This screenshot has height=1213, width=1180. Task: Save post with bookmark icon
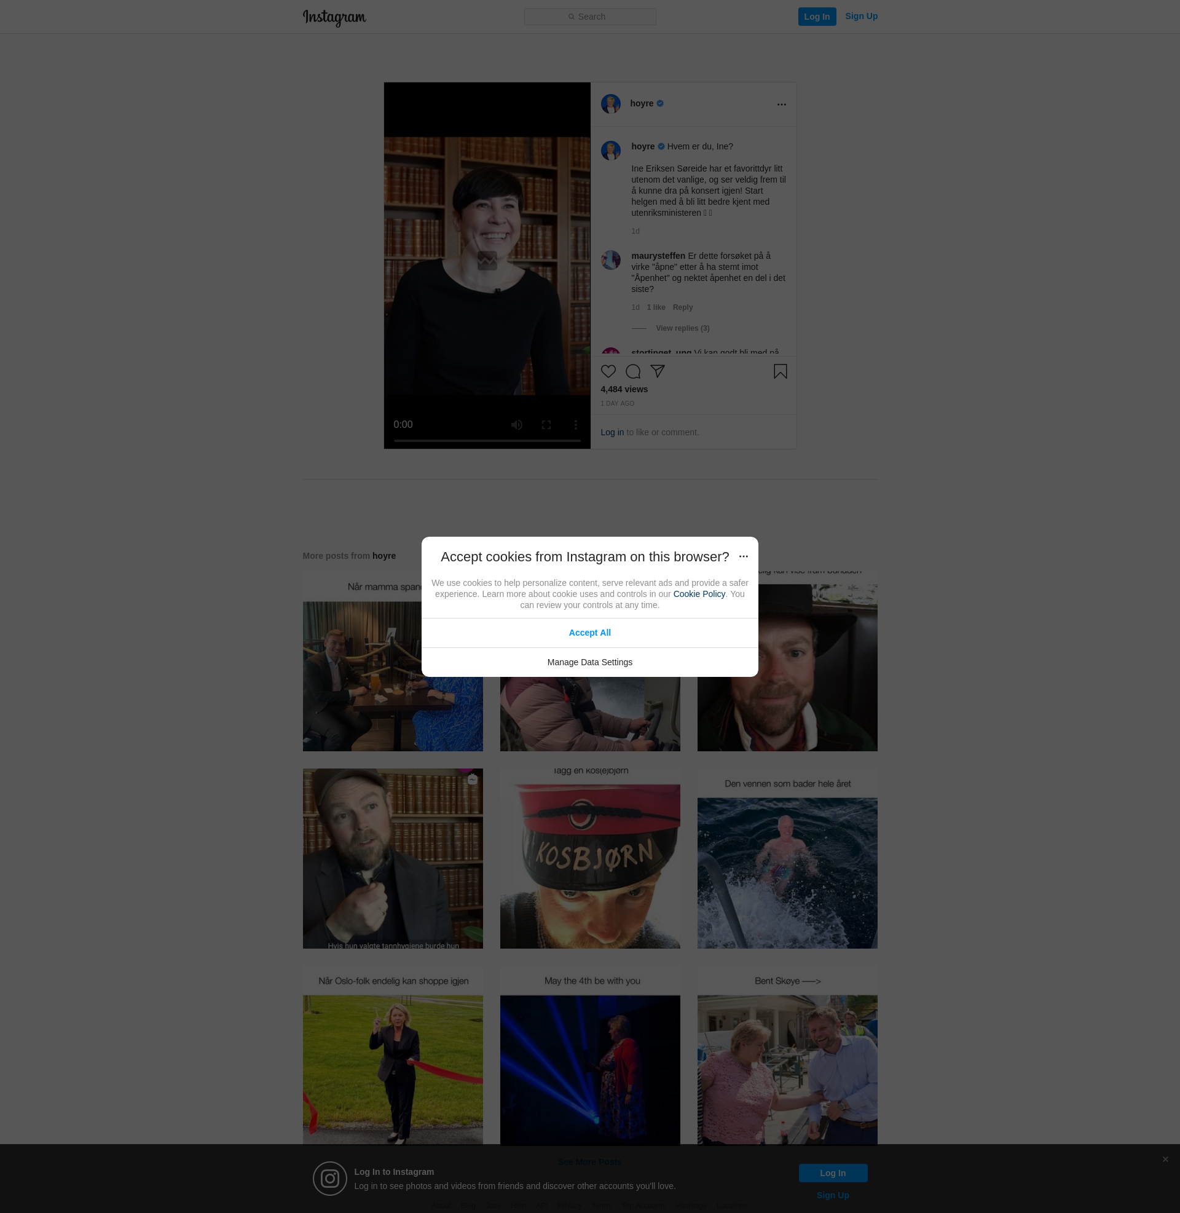781,371
